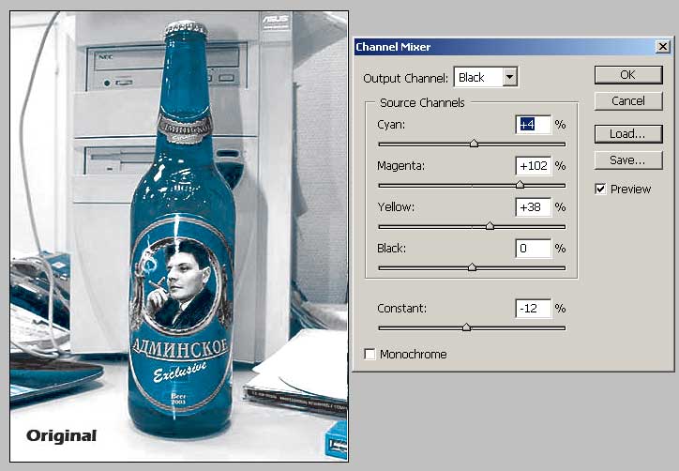Viewport: 679px width, 471px height.
Task: Click the Source Channels group label
Action: coord(422,102)
